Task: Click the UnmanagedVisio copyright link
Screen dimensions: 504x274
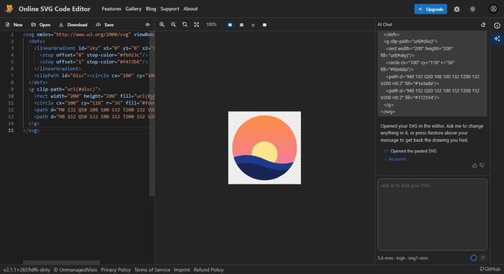Action: (x=76, y=270)
